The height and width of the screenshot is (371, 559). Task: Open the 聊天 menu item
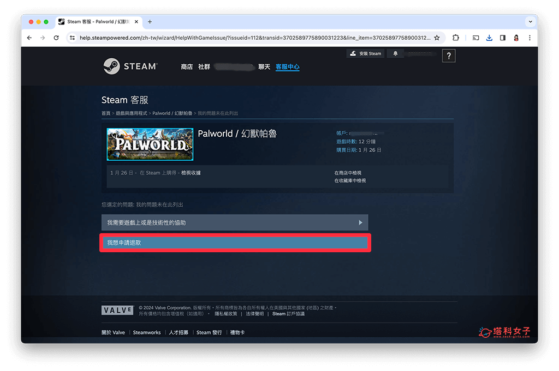click(264, 66)
